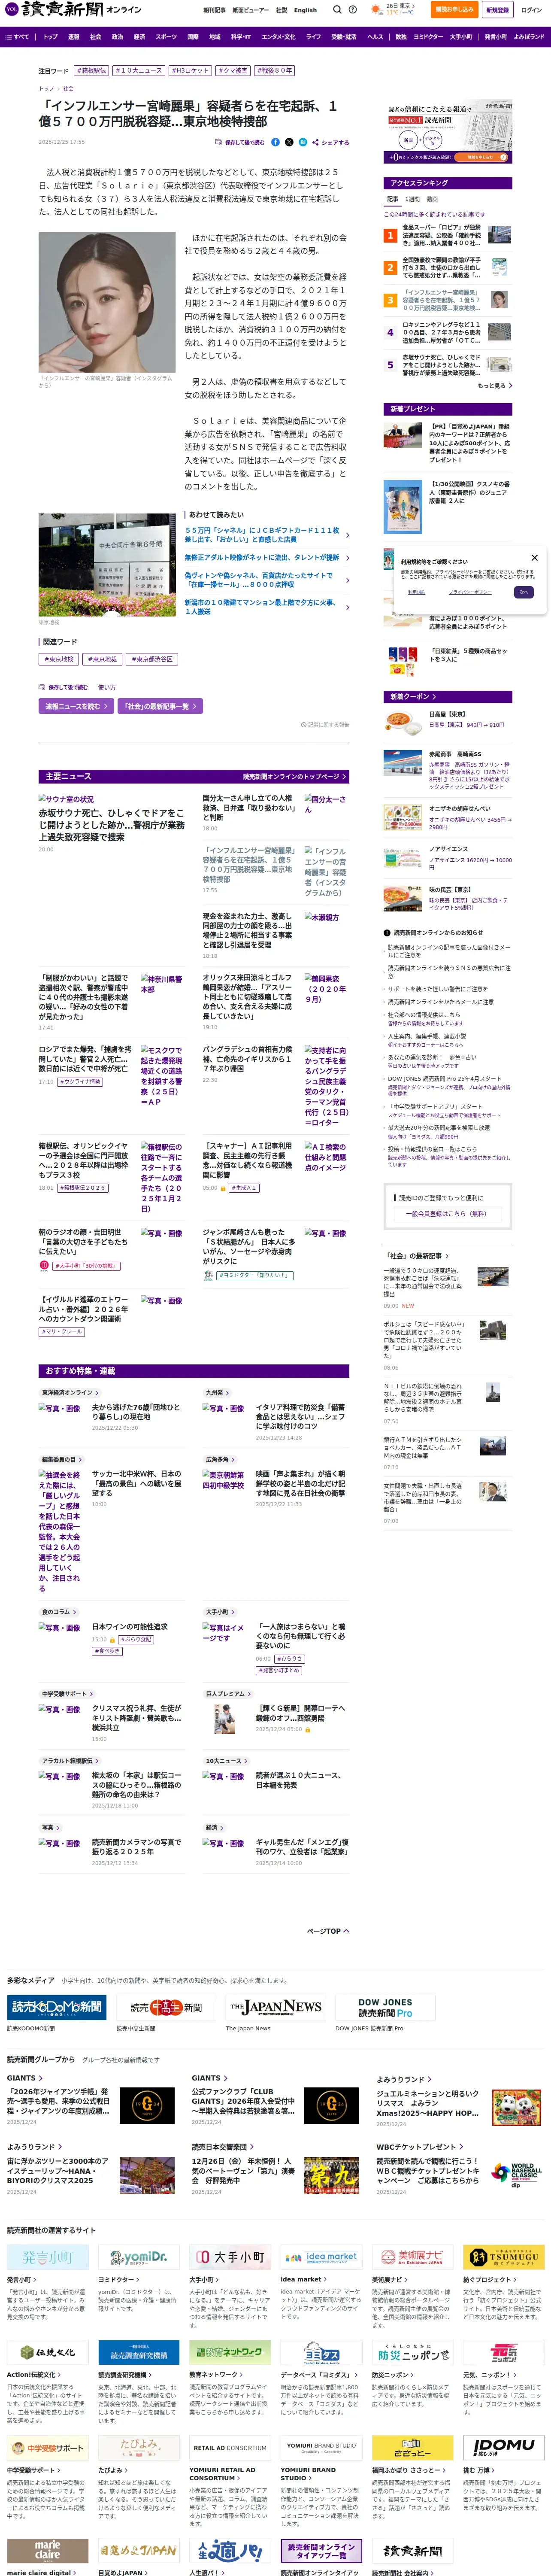Click the 記事に関する報告 report icon link

point(325,725)
